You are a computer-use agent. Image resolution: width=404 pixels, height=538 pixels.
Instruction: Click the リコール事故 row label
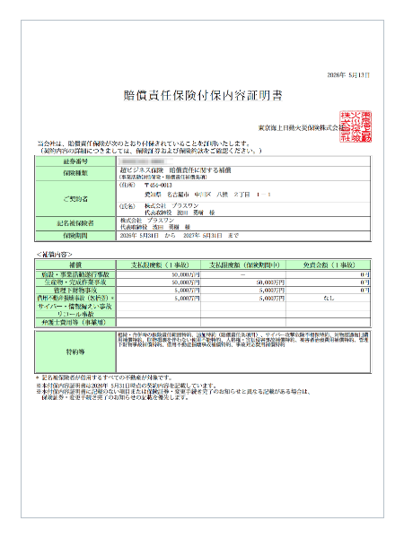(75, 315)
